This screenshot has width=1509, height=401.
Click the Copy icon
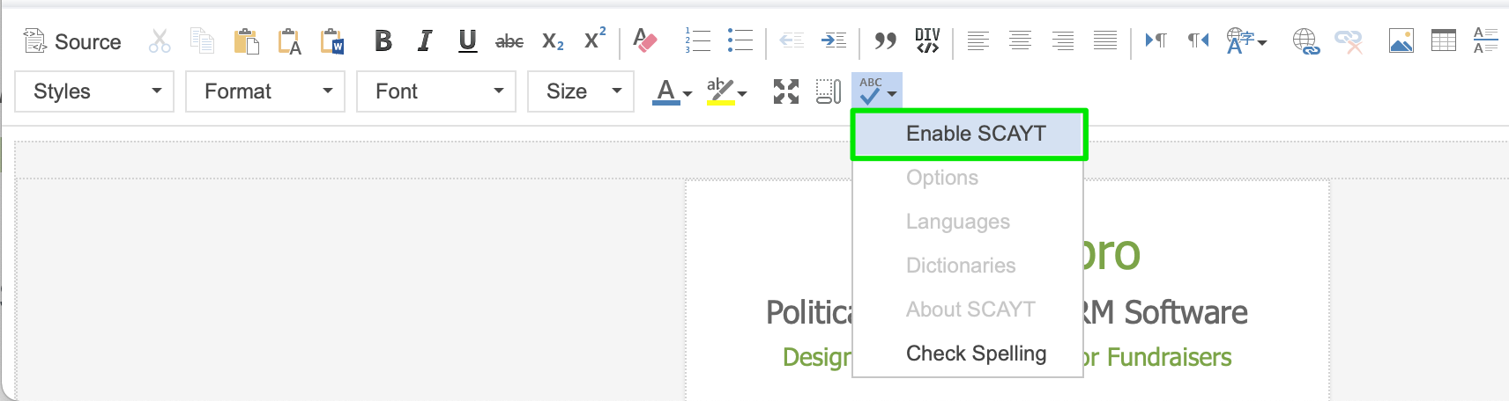coord(203,41)
